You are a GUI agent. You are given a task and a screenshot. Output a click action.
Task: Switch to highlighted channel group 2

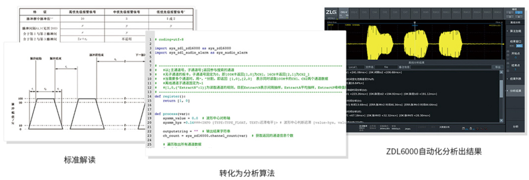pos(519,13)
